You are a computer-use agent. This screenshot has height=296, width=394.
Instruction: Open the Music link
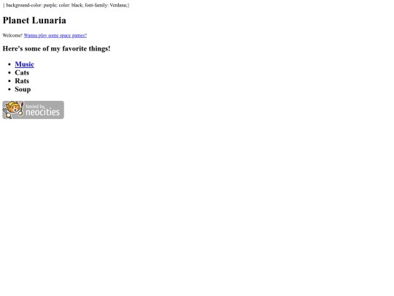click(24, 64)
